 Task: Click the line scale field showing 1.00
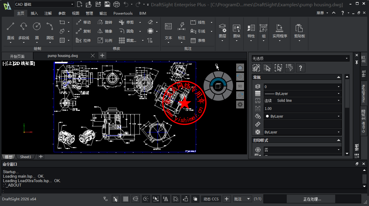coord(302,109)
